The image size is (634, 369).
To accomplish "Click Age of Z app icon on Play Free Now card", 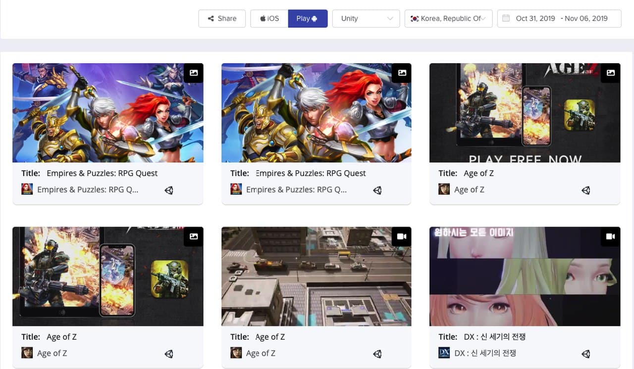I will (444, 189).
